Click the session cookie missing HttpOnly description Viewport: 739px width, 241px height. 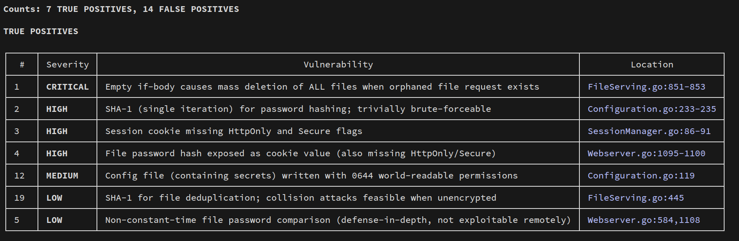(233, 131)
